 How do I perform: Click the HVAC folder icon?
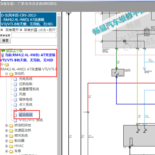pos(11,146)
